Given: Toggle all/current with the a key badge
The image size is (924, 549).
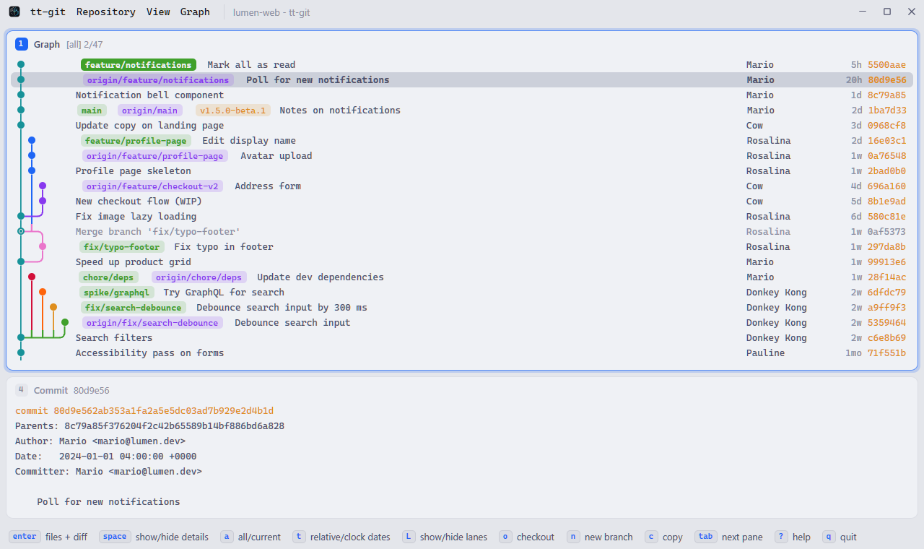Looking at the screenshot, I should [227, 537].
